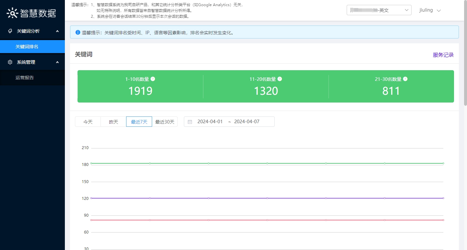
Task: Open the 运营报告 sidebar page
Action: click(x=24, y=78)
